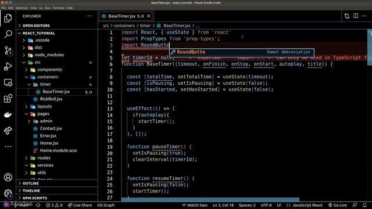Open Git Graph from status bar

tap(106, 205)
